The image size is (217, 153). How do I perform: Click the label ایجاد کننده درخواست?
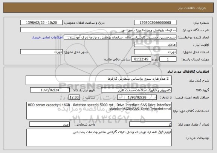[193, 38]
